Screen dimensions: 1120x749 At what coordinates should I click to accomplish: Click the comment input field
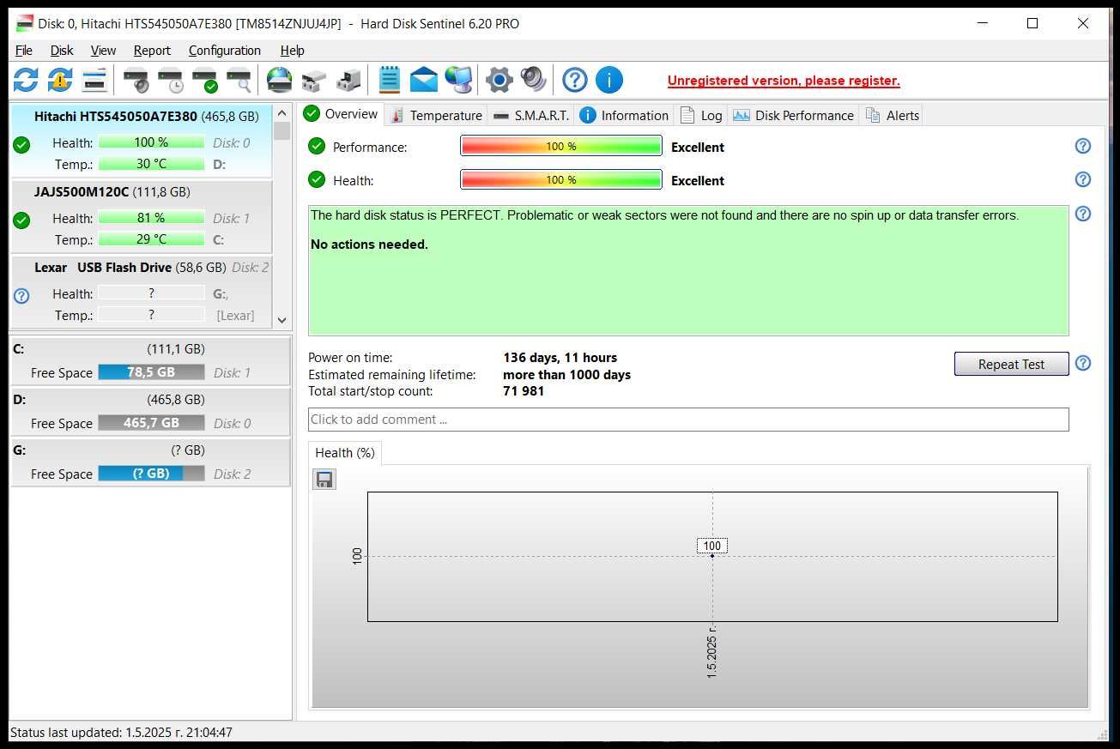[687, 420]
